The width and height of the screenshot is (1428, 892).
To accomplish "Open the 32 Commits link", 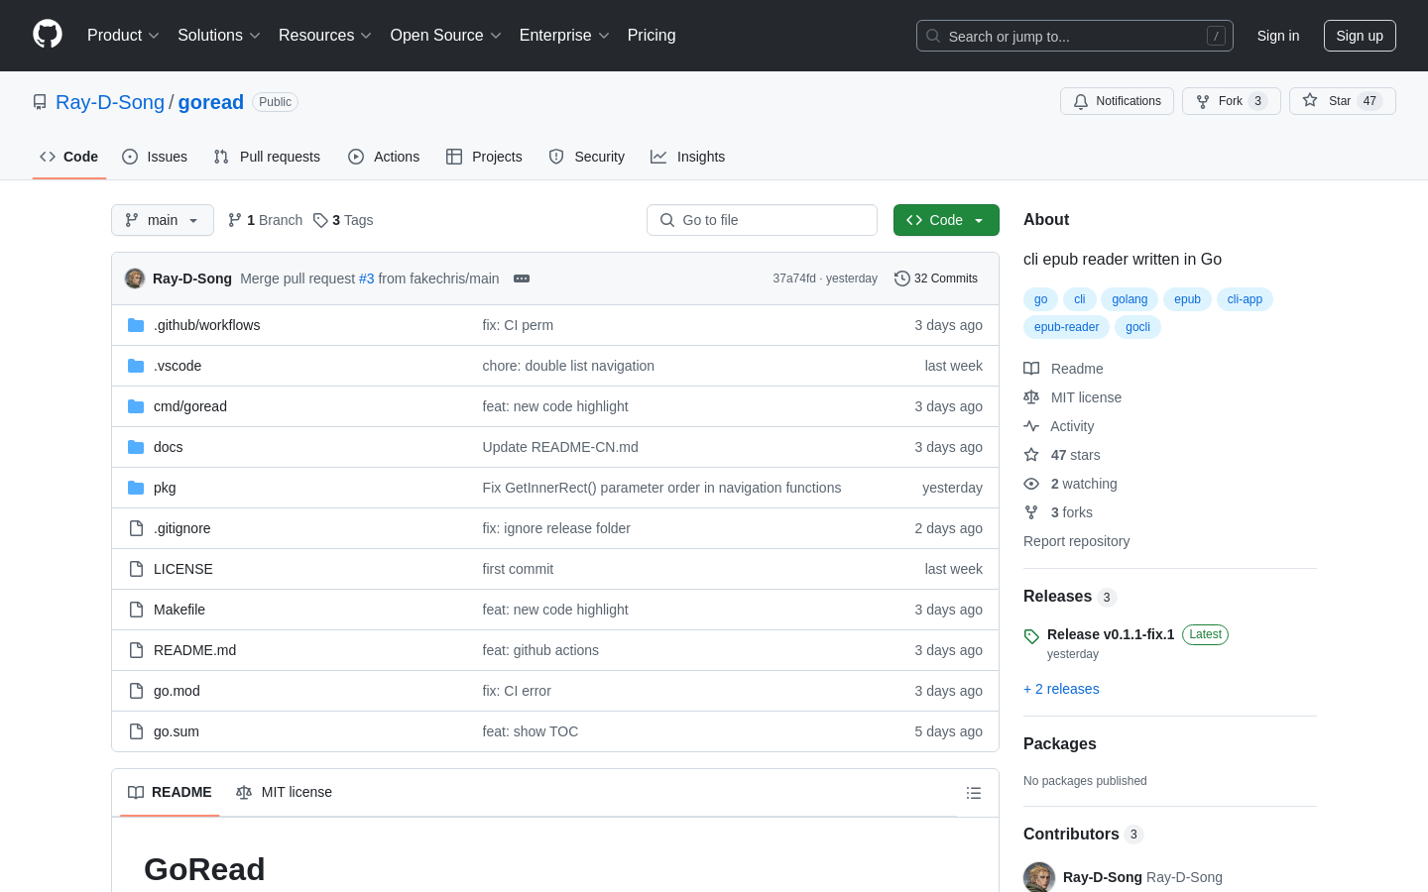I will [936, 279].
